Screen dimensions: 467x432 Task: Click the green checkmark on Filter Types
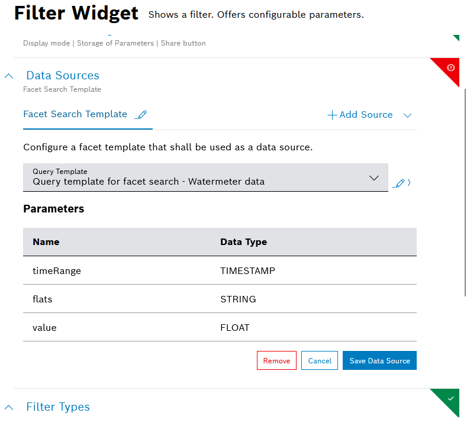[x=451, y=398]
